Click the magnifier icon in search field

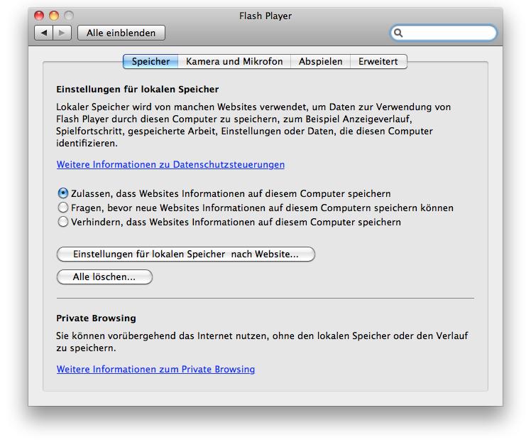click(398, 33)
